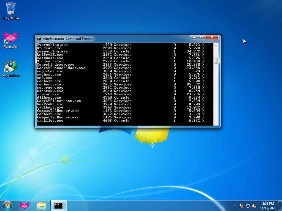Click PID 2152 of WmiPrvSE.exe

(107, 55)
